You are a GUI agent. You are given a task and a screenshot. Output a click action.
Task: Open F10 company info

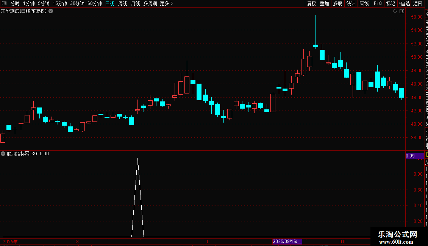click(x=378, y=3)
